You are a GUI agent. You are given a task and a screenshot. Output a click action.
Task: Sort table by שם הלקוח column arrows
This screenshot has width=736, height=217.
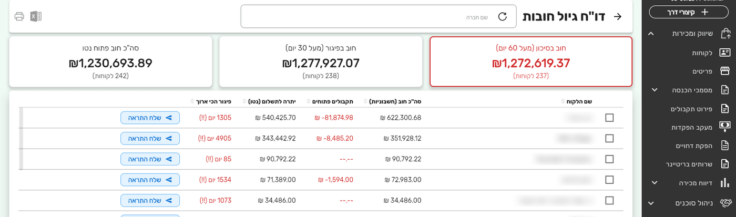pos(563,101)
